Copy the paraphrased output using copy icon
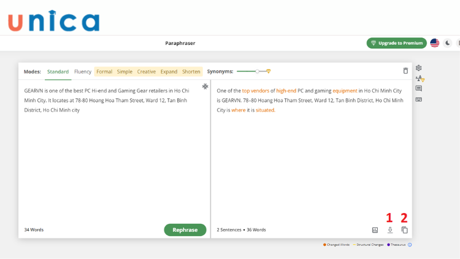 404,230
